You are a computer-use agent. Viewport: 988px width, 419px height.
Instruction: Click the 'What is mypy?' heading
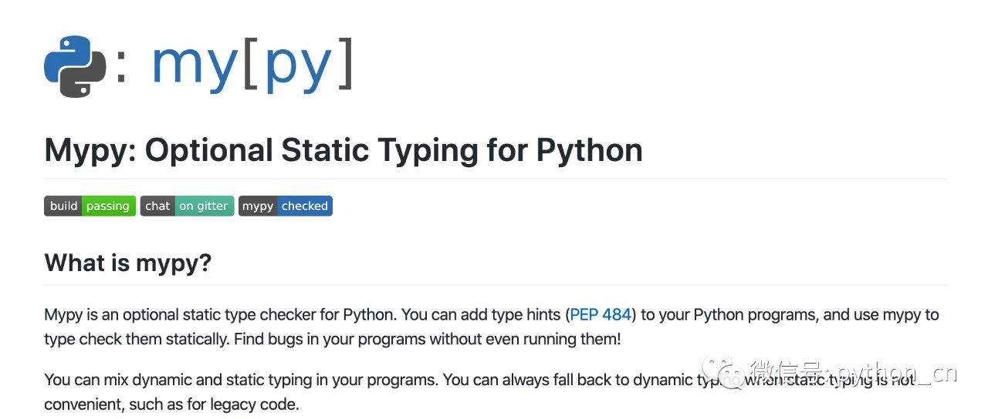127,263
